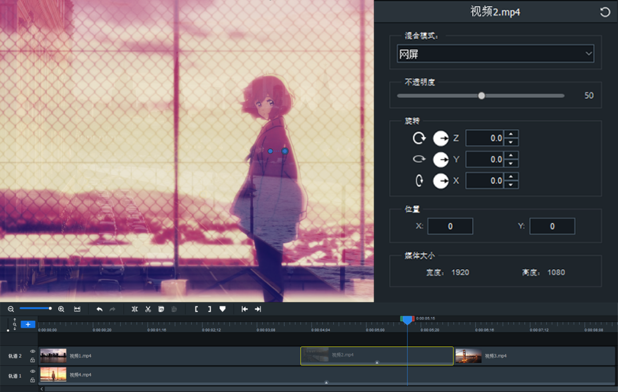618x392 pixels.
Task: Click the position Y input field
Action: pyautogui.click(x=552, y=226)
